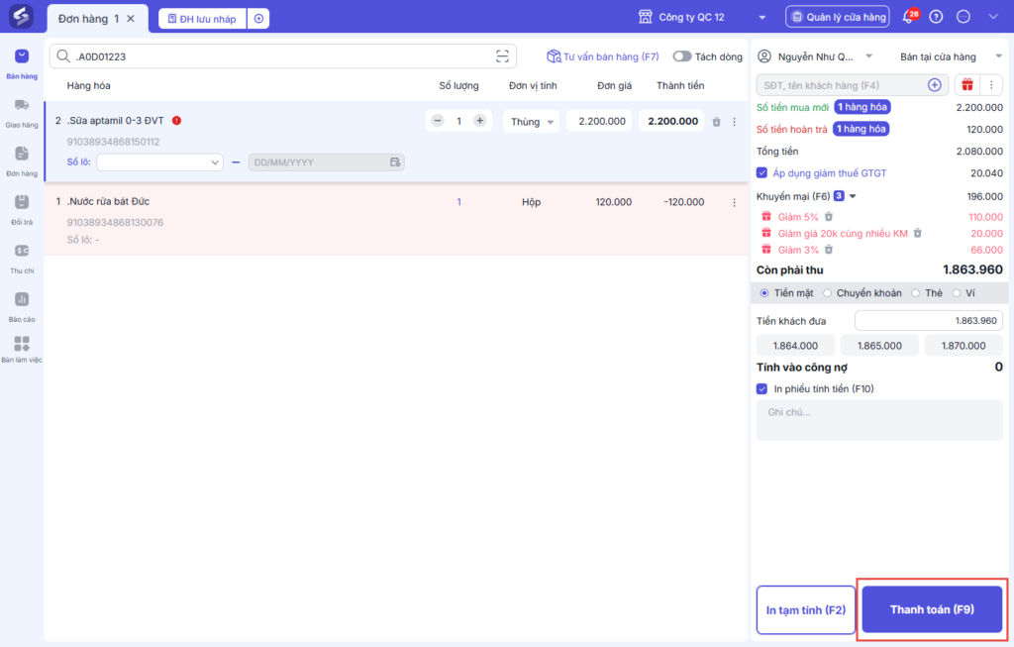
Task: Choose quick amount 1.865.000
Action: tap(879, 346)
